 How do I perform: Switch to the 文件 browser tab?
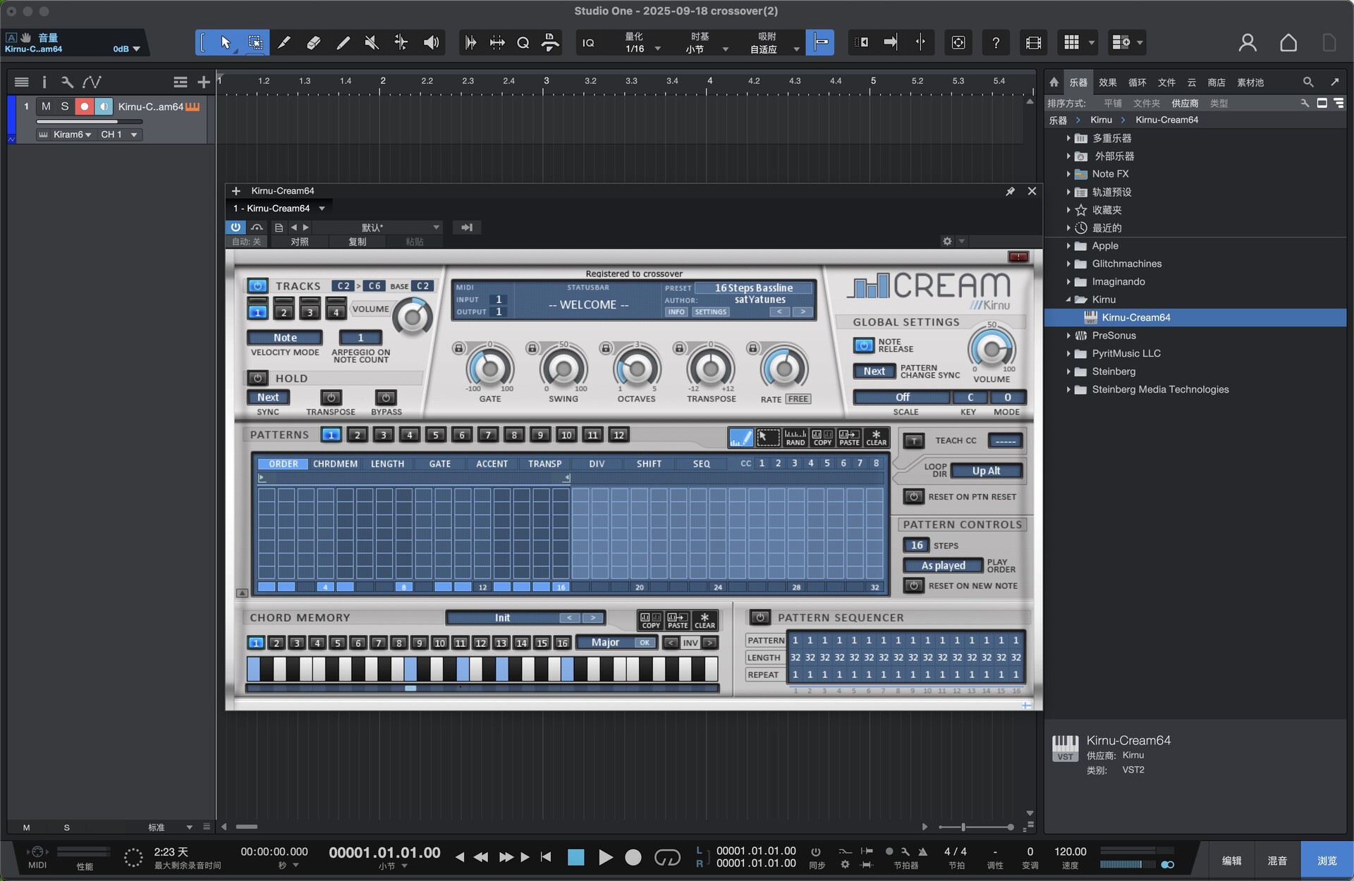coord(1166,82)
